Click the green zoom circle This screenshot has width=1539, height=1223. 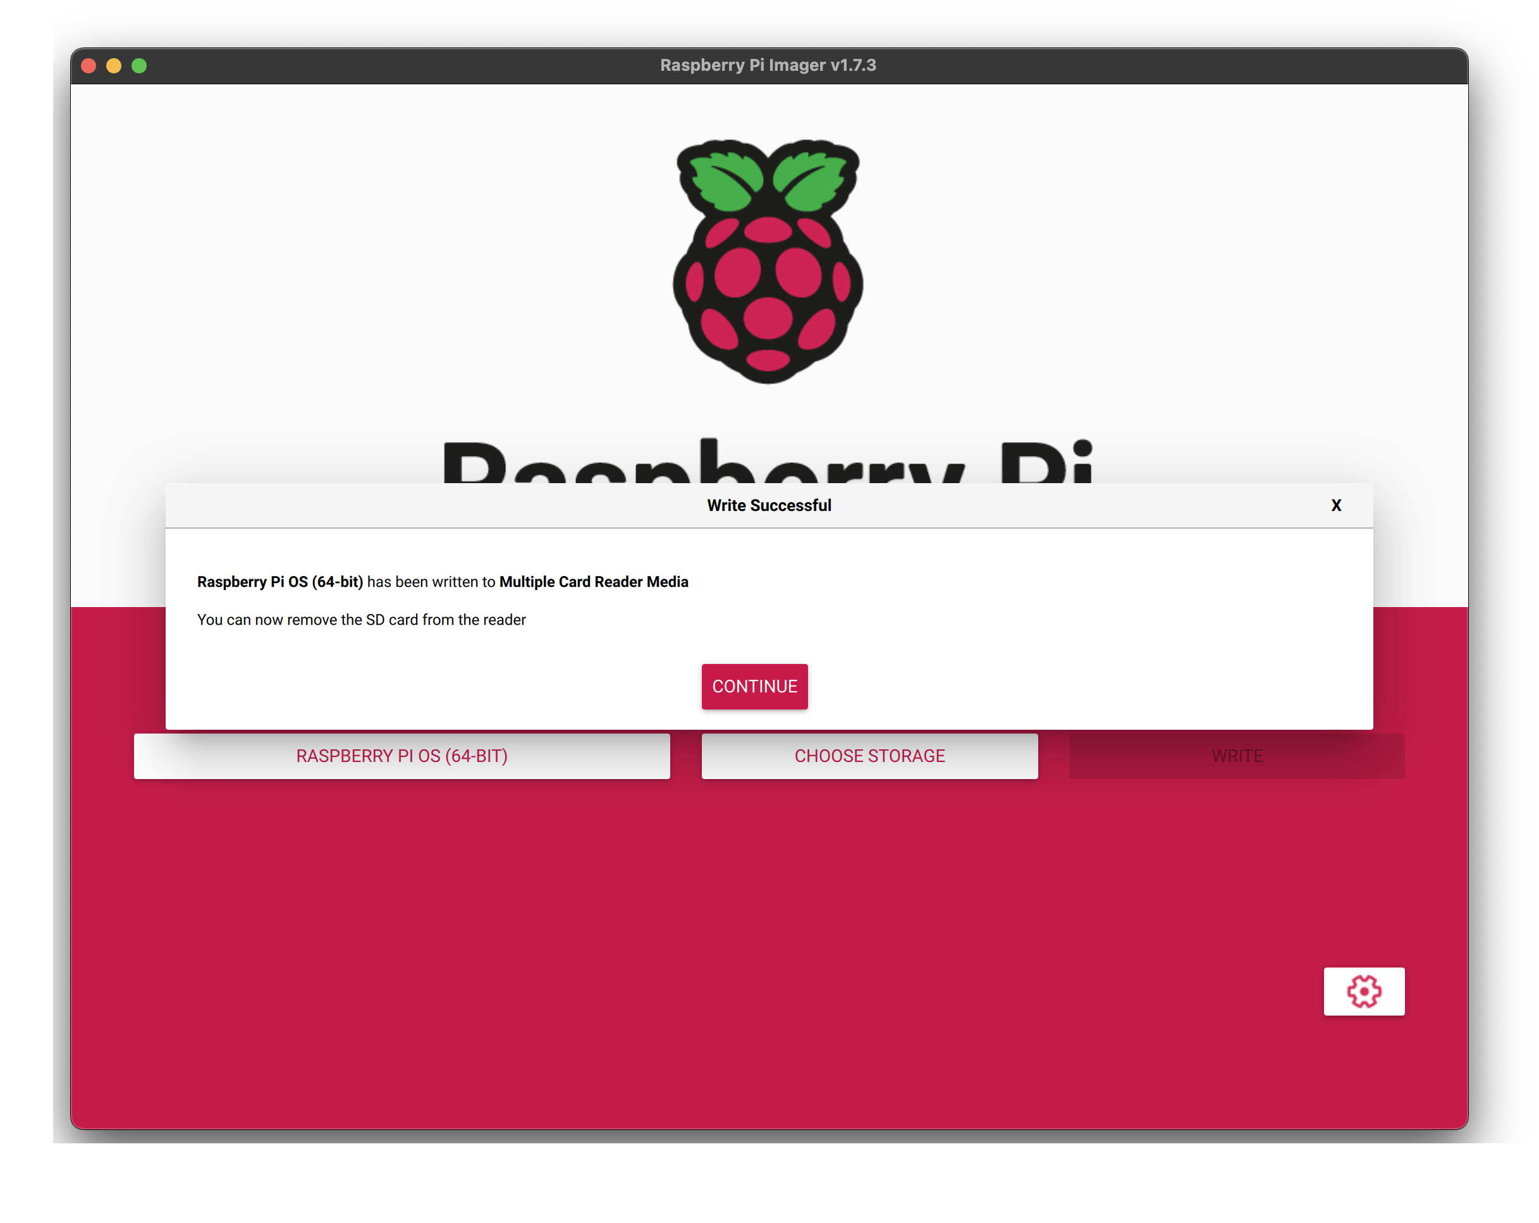click(x=138, y=65)
